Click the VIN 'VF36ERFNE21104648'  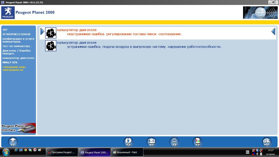[x=16, y=34]
